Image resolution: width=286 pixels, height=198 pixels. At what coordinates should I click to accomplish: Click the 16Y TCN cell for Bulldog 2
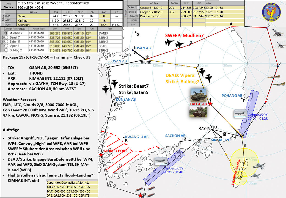click(91, 50)
